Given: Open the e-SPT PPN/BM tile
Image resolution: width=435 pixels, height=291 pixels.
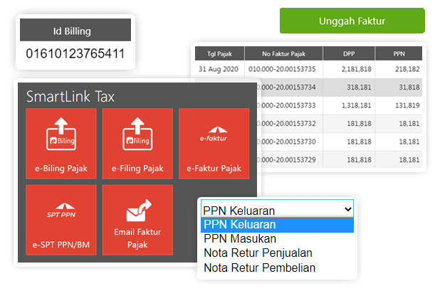Looking at the screenshot, I should point(61,219).
